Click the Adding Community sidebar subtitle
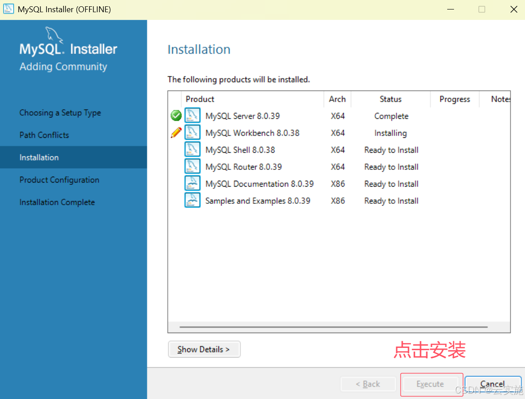The height and width of the screenshot is (399, 525). (x=63, y=66)
